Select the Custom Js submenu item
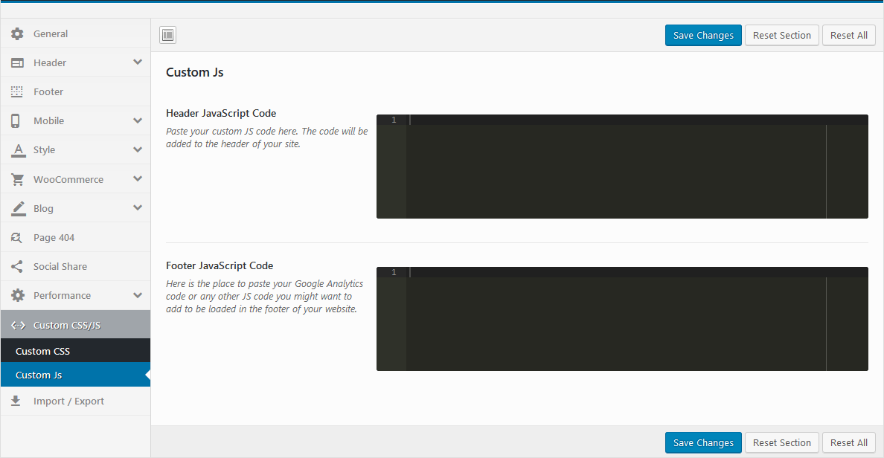This screenshot has width=884, height=458. 76,375
